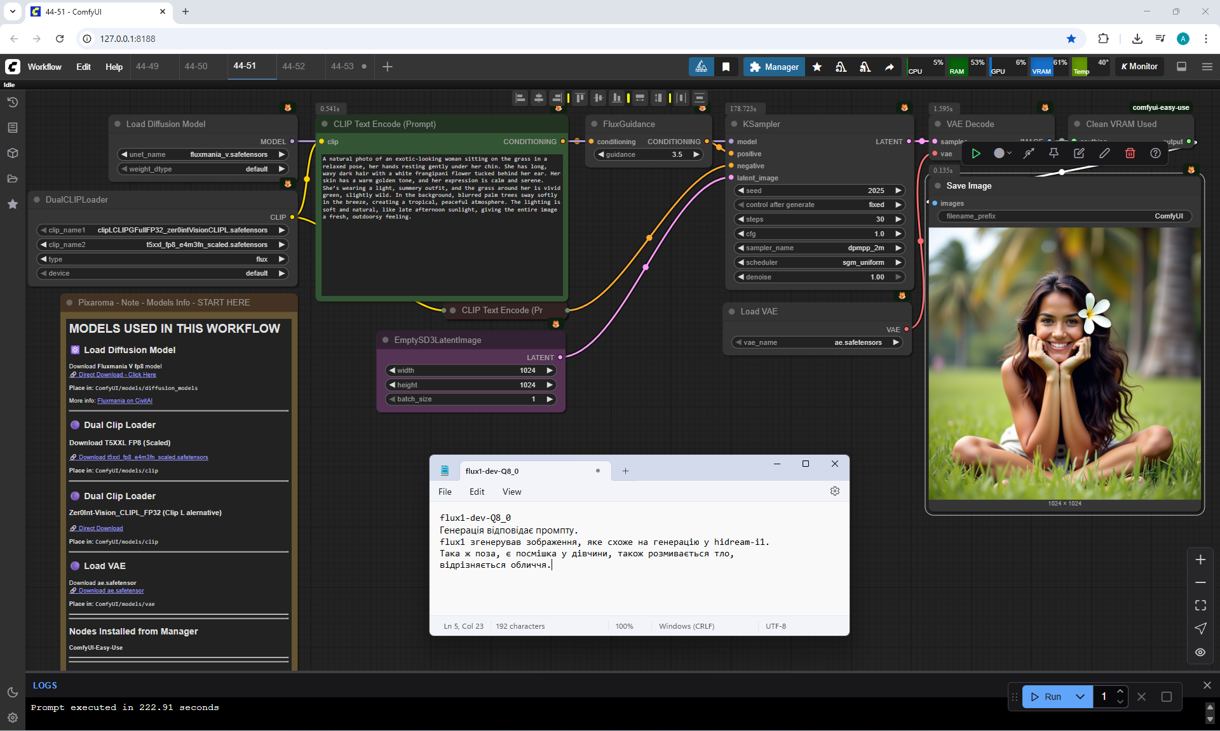Click Fluxmania on CivitAI link
Screen dimensions: 1220x731
point(125,401)
